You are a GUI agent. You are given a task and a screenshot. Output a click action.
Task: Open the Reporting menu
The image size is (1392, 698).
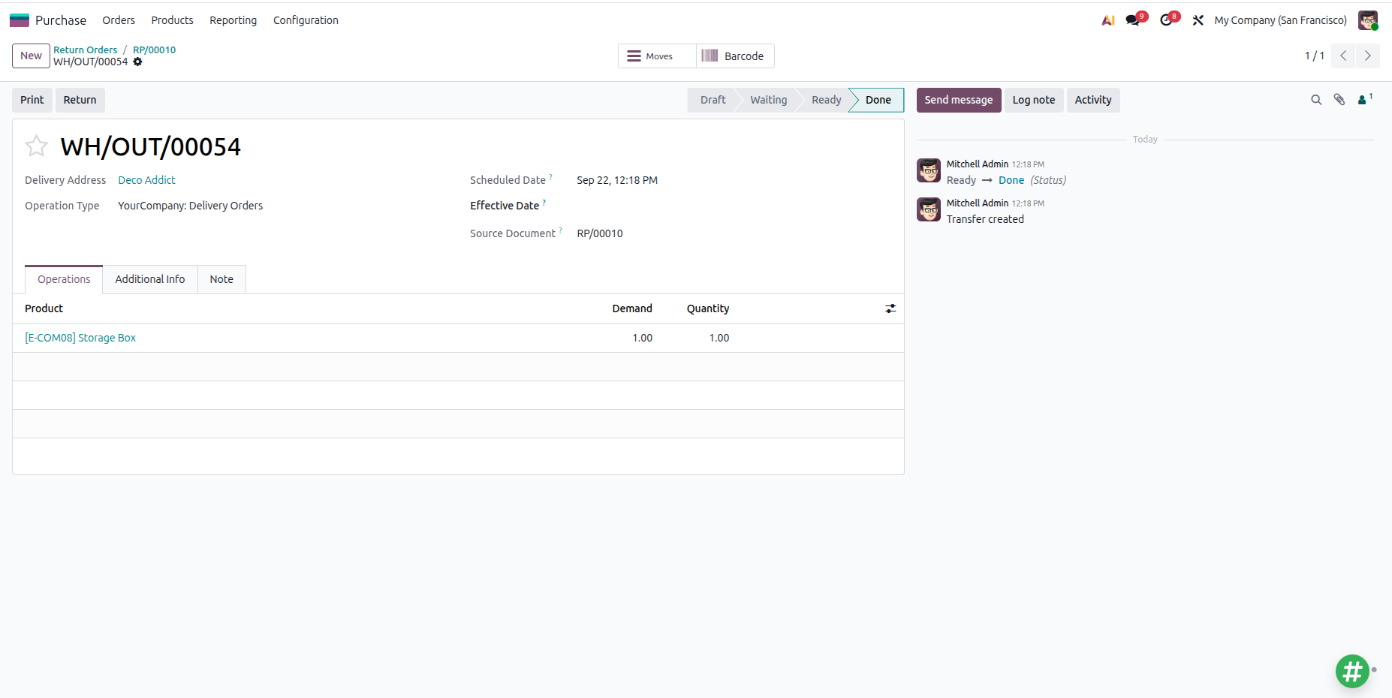(233, 20)
